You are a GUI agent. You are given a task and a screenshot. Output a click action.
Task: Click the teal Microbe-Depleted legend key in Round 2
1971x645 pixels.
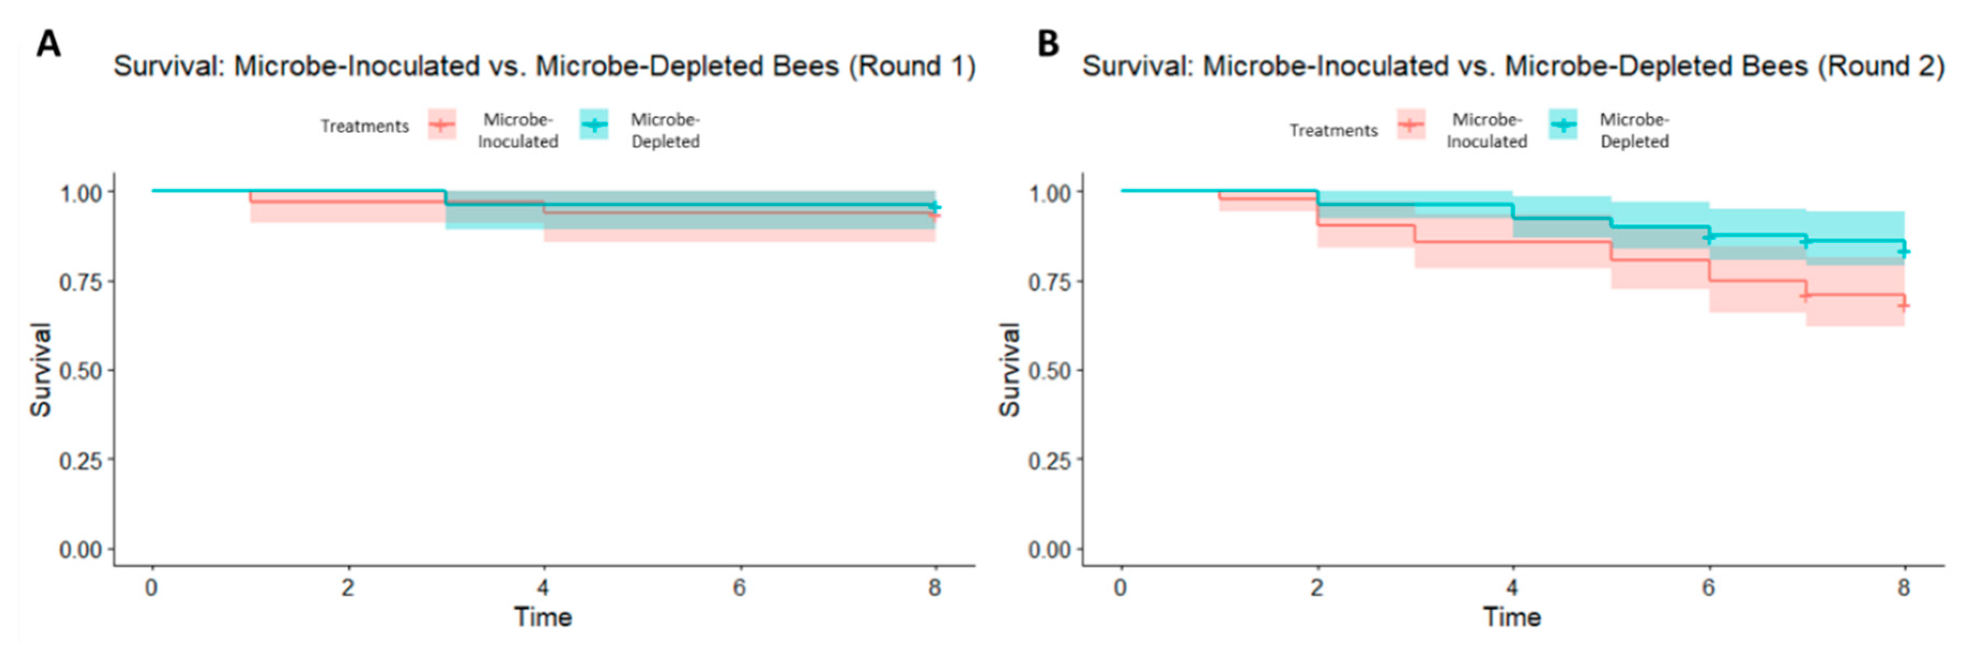click(x=1563, y=125)
